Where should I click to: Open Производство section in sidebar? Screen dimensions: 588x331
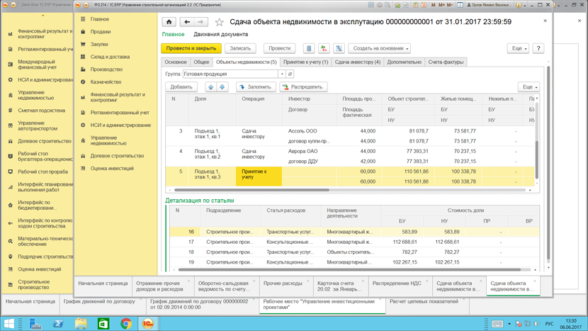[106, 69]
